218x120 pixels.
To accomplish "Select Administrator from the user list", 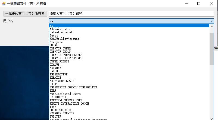I will [x=60, y=29].
